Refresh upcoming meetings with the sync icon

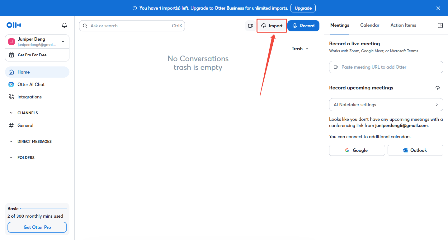(x=438, y=88)
